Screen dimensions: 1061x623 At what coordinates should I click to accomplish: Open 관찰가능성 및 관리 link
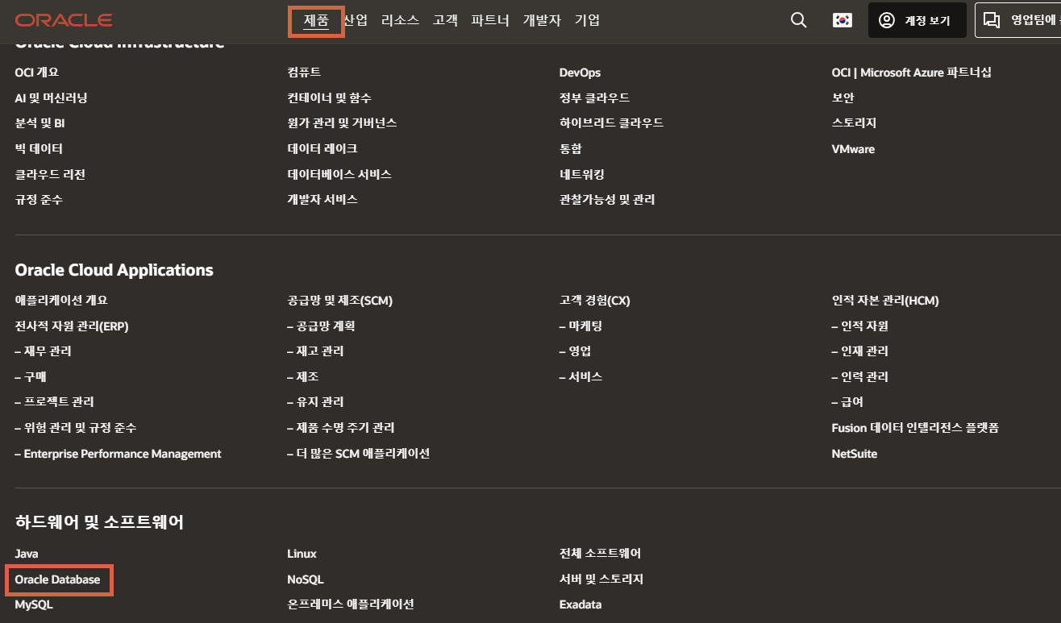(607, 199)
